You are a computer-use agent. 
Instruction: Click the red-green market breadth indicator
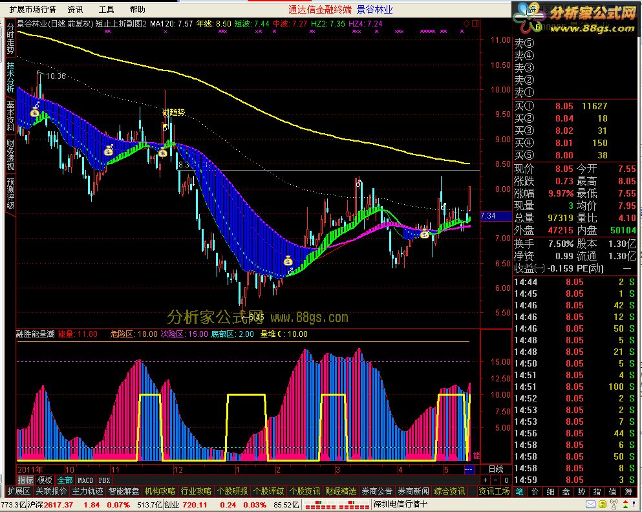tap(337, 506)
